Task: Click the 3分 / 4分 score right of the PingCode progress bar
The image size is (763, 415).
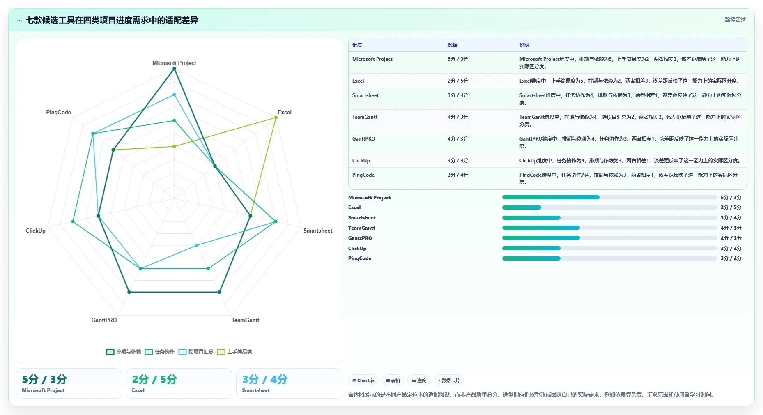Action: (x=731, y=258)
